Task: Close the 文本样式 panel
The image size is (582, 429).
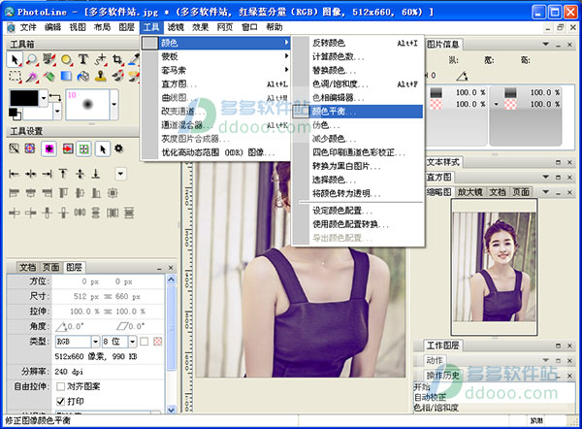Action: click(x=569, y=162)
